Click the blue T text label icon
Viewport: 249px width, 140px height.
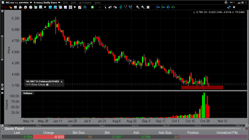[50, 7]
